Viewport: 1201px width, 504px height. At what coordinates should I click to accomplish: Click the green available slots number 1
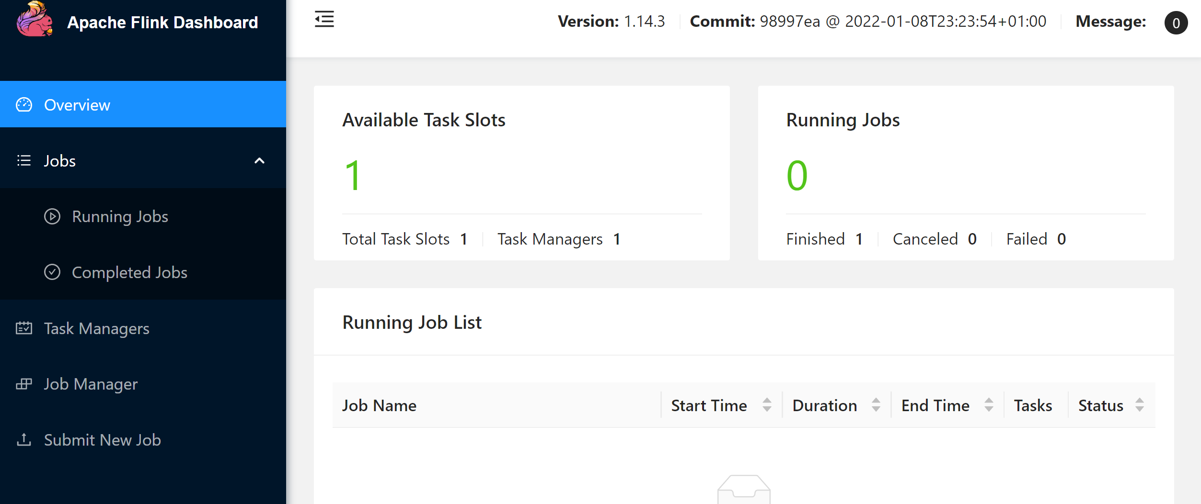pyautogui.click(x=353, y=176)
